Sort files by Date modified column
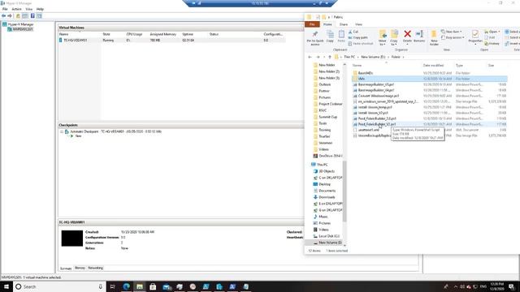Image resolution: width=520 pixels, height=292 pixels. (433, 66)
